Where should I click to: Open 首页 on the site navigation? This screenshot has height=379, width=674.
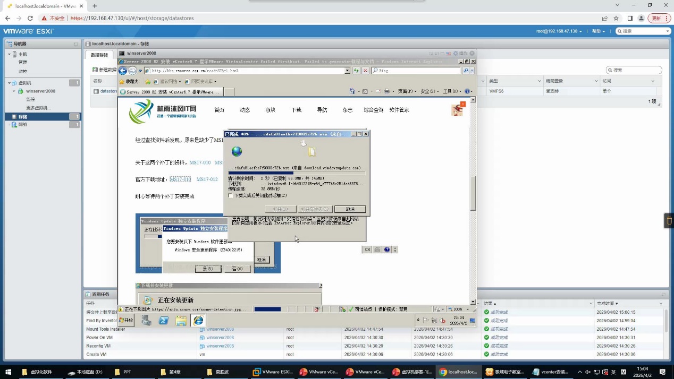tap(219, 110)
